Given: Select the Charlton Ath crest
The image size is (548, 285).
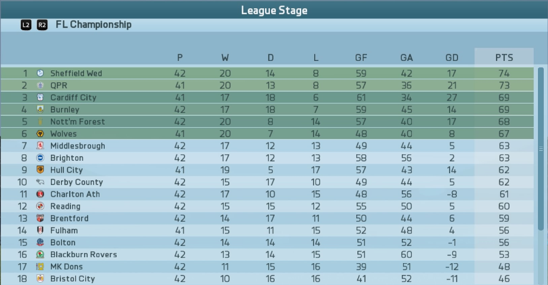Looking at the screenshot, I should (x=40, y=194).
